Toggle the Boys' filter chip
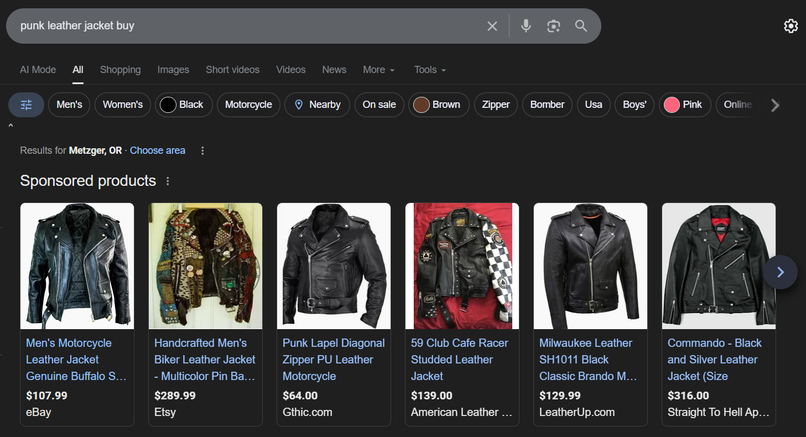Screen dimensions: 806x437 (635, 105)
